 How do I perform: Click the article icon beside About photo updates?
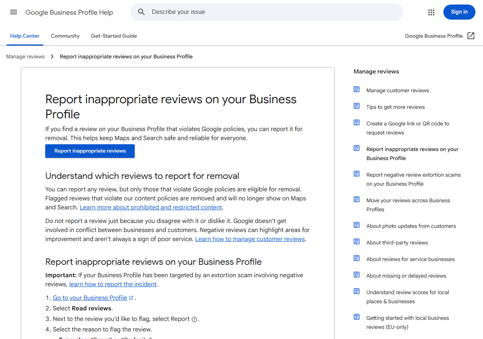pyautogui.click(x=357, y=225)
